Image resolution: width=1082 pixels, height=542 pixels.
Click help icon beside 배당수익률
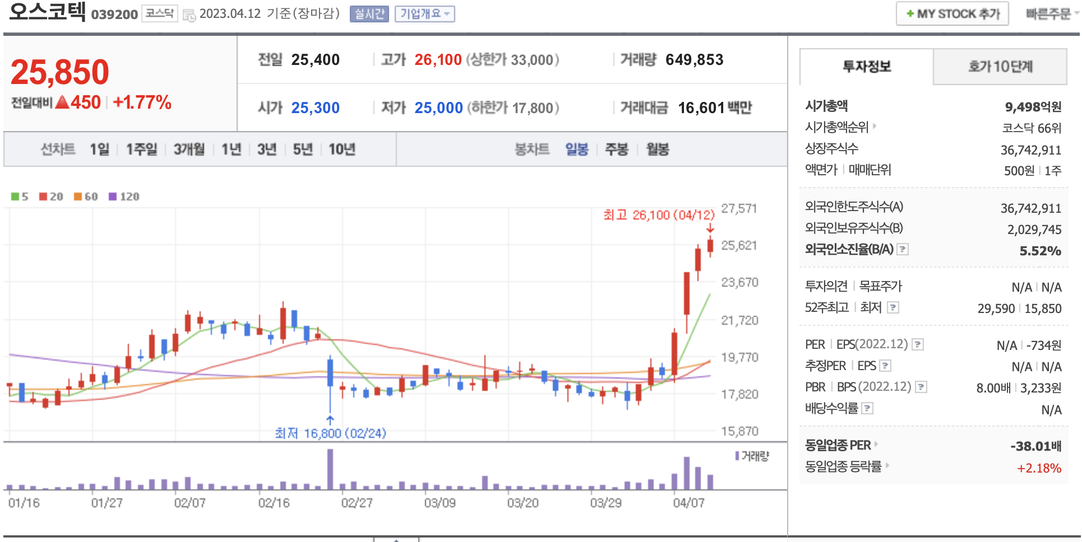point(867,408)
